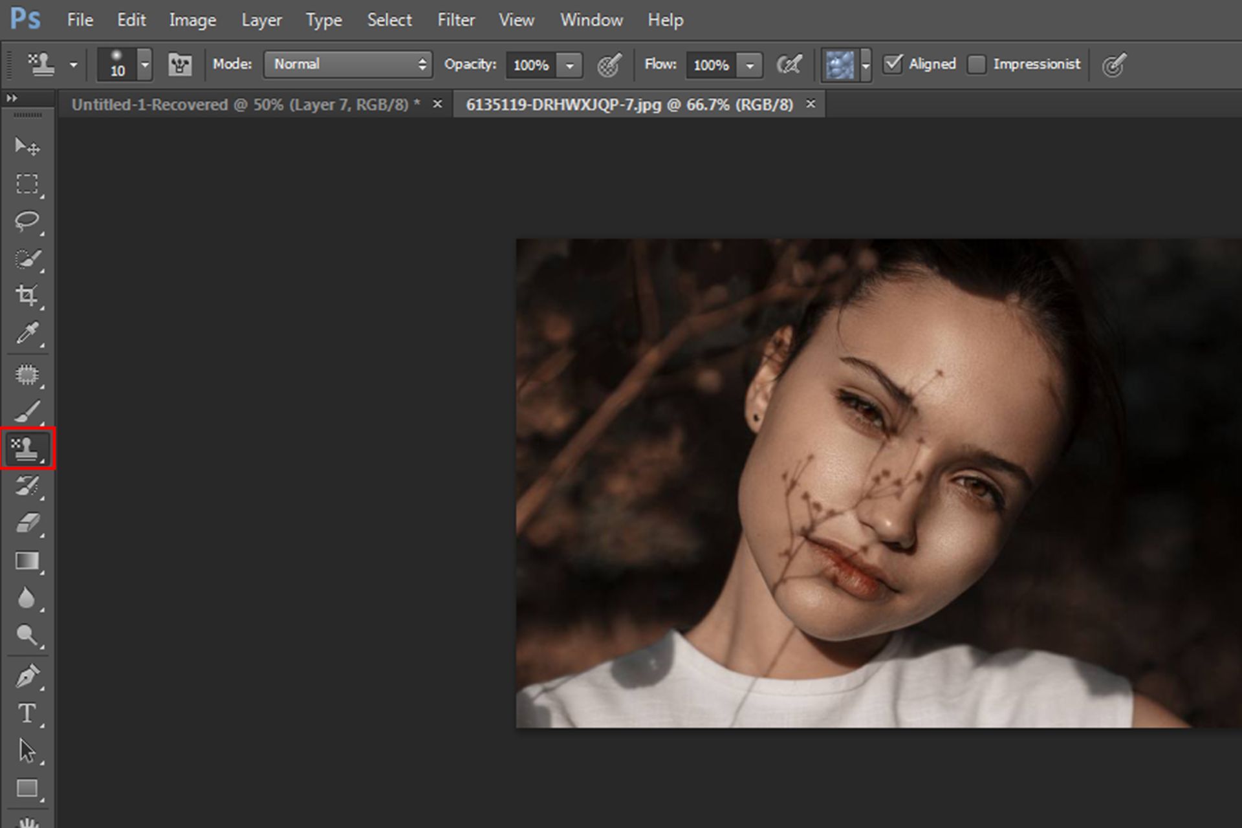Image resolution: width=1242 pixels, height=828 pixels.
Task: Click the current Pattern Stamp tool preset icon
Action: 41,64
